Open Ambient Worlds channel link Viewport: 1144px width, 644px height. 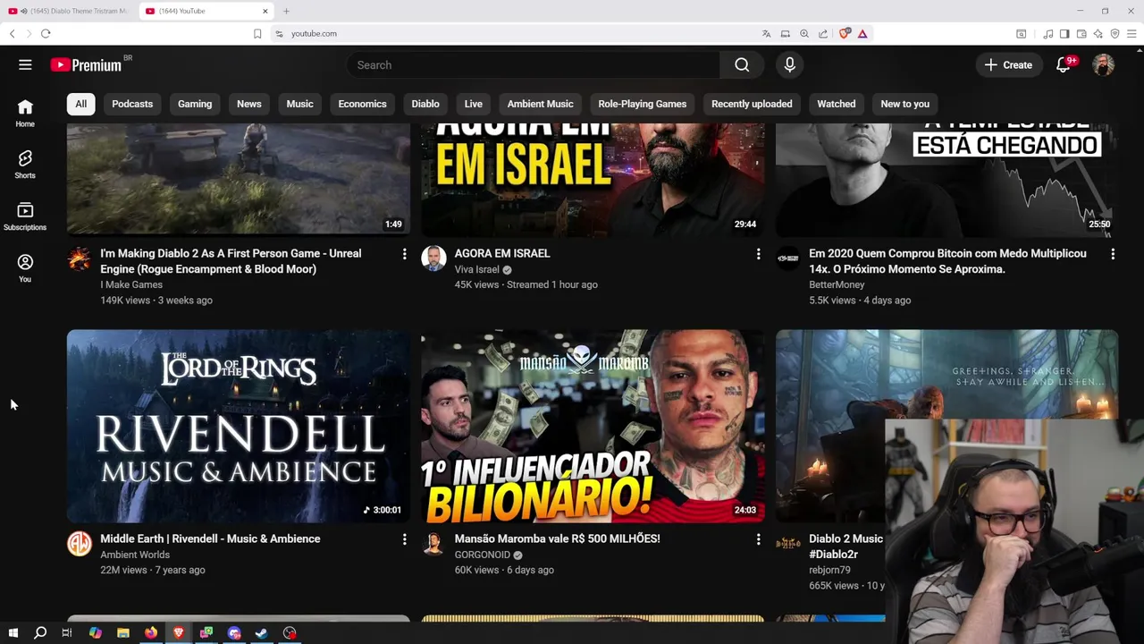coord(135,555)
